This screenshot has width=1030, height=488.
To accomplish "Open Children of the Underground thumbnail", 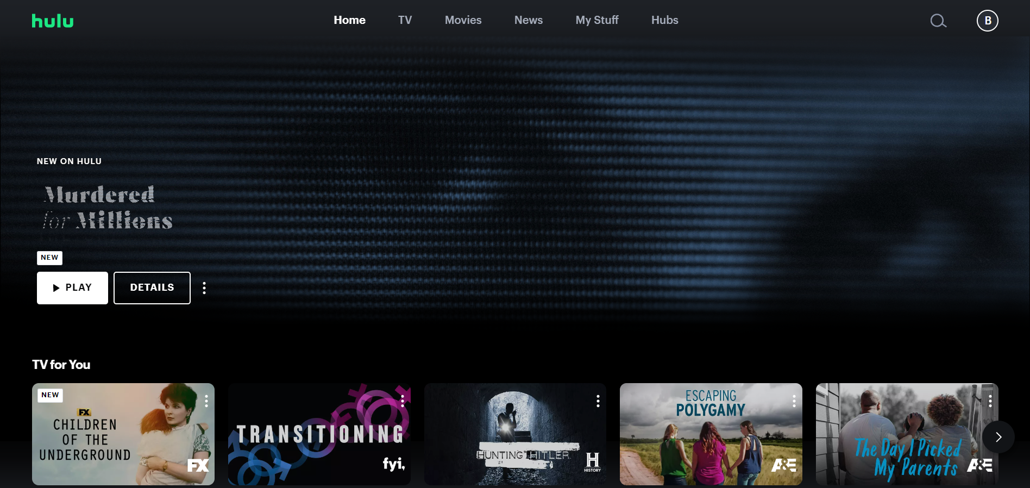I will (123, 434).
